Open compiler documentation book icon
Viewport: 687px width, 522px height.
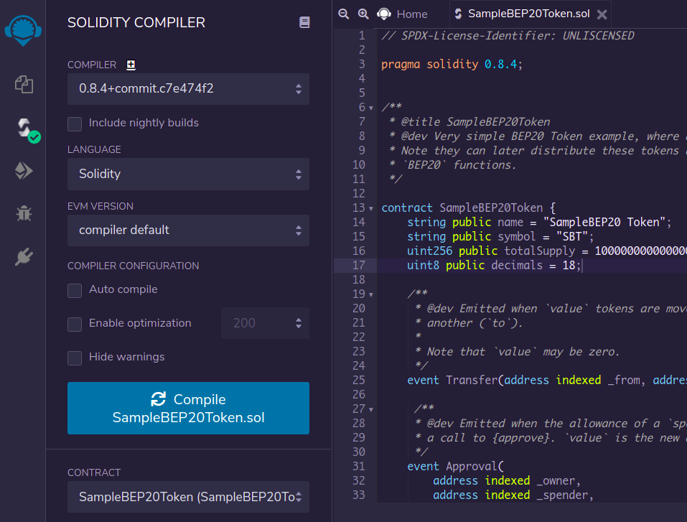[x=304, y=23]
